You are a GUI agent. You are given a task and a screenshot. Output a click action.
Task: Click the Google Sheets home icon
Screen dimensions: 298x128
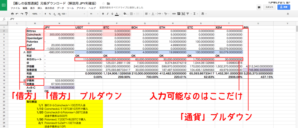(x=3, y=5)
